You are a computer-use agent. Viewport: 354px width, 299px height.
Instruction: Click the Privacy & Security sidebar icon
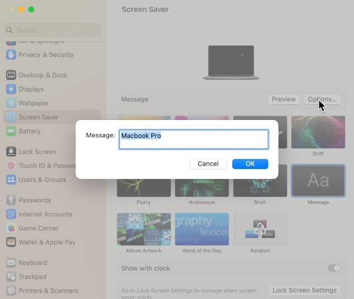click(11, 55)
